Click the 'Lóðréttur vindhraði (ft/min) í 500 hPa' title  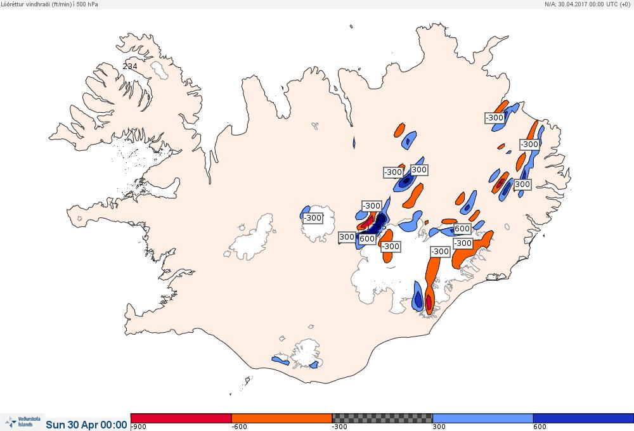[49, 4]
